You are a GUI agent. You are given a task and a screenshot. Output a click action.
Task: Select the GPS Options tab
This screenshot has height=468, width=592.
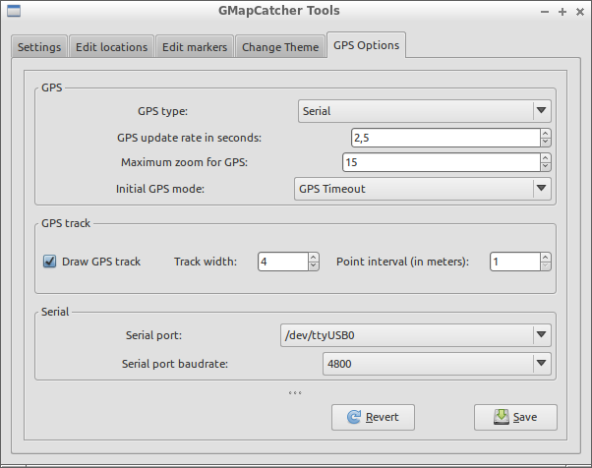click(366, 45)
